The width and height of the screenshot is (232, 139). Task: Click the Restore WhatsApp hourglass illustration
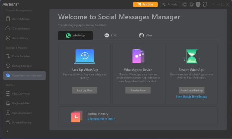[x=192, y=56]
